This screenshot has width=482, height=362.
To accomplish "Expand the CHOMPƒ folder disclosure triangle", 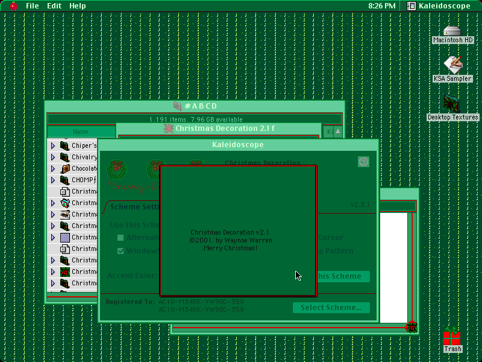I will 53,180.
